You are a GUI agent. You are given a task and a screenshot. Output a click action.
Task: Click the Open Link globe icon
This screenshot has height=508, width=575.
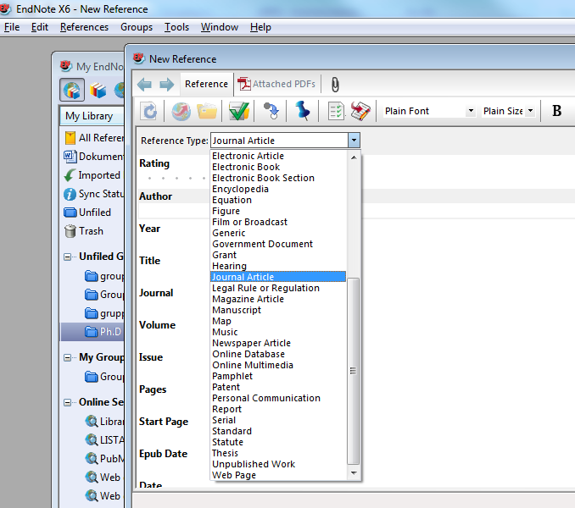click(x=181, y=111)
